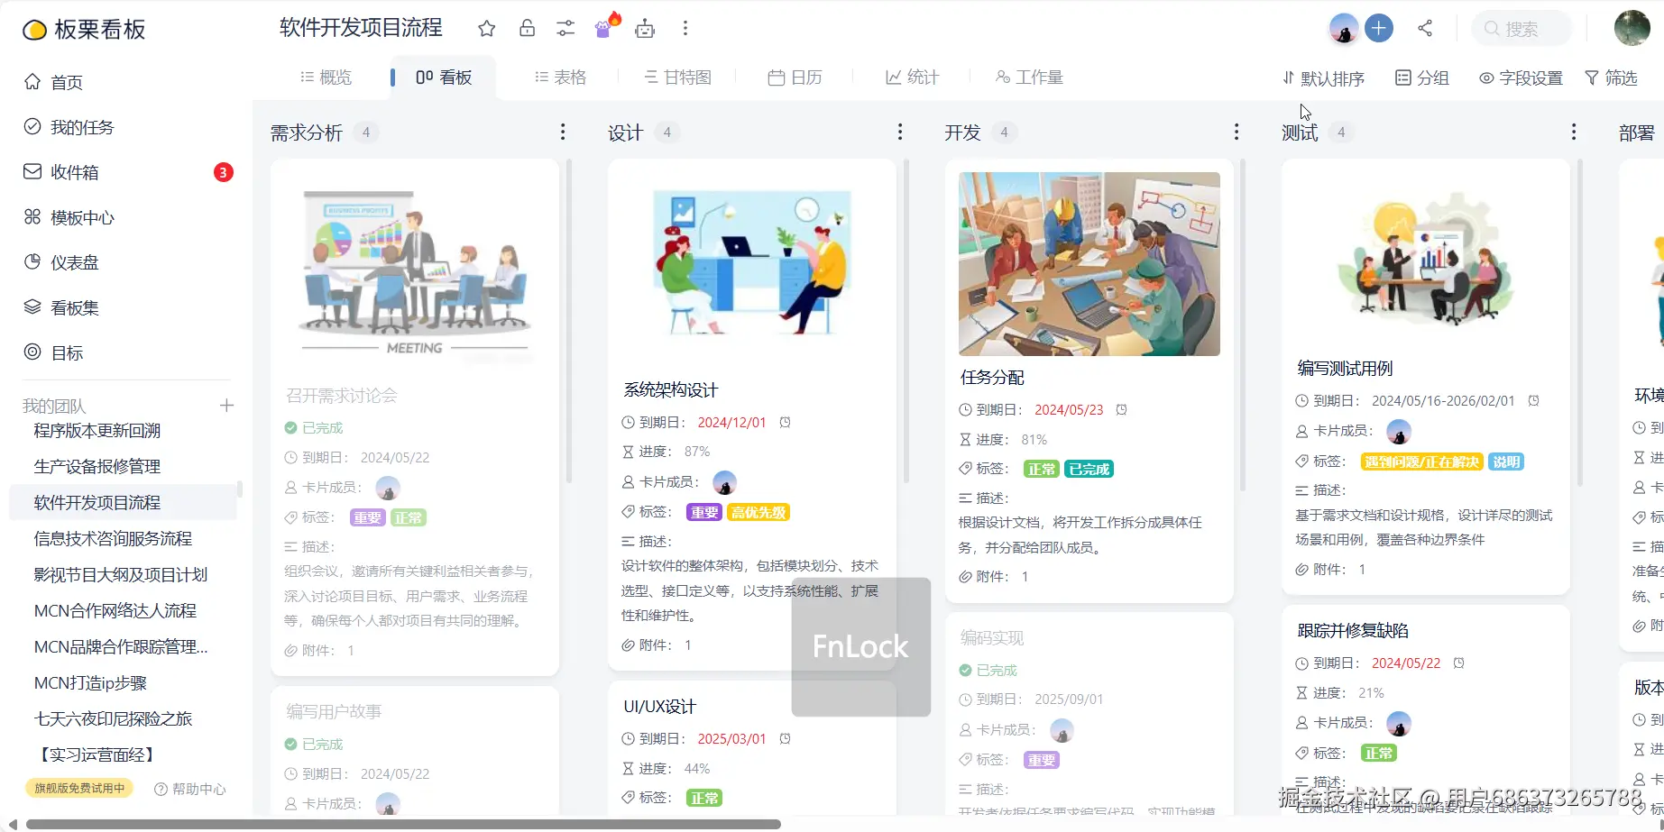1664x832 pixels.
Task: Toggle completed check on 编写用户故事 card
Action: (290, 745)
